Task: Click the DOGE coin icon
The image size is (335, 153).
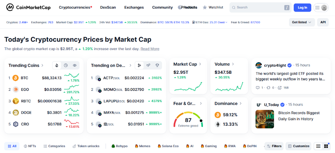Action: [x=16, y=113]
